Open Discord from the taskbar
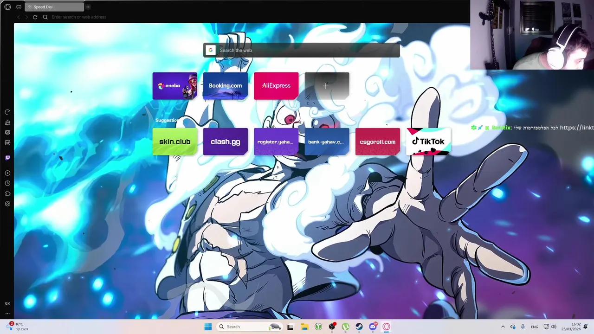The width and height of the screenshot is (594, 334). coord(373,327)
